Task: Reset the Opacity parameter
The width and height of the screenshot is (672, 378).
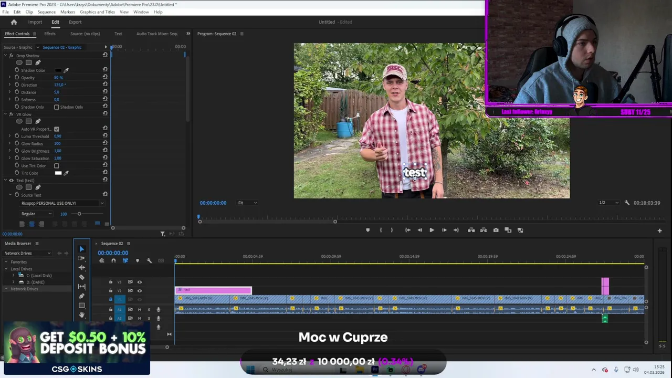Action: click(105, 77)
